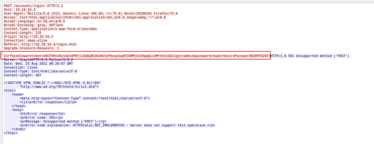Click the Date: Wed, 25 Aug 2021 line
Image resolution: width=374 pixels, height=144 pixels.
click(38, 64)
